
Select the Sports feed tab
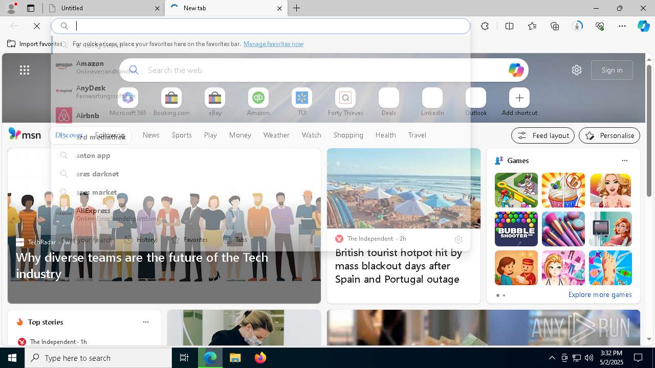click(x=182, y=135)
